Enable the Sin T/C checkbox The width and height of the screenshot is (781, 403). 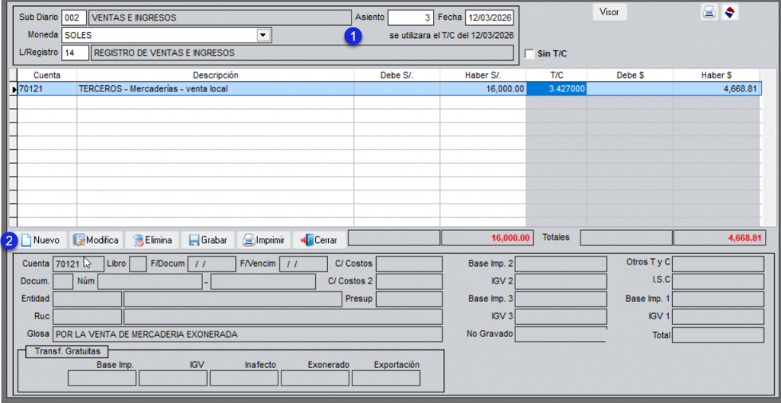pos(529,54)
